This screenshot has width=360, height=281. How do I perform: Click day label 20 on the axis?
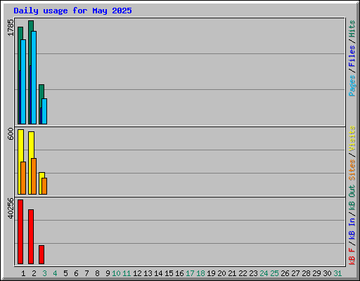click(x=221, y=273)
